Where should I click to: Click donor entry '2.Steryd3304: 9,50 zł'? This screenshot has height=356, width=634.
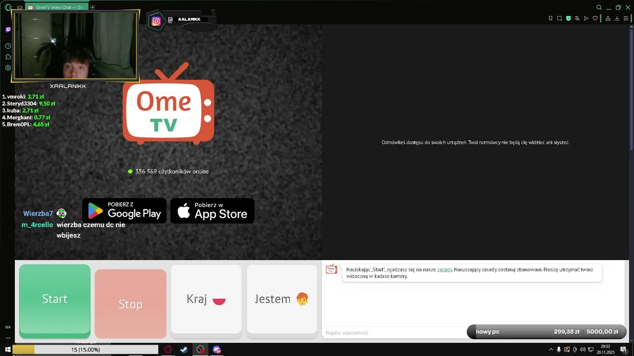28,104
